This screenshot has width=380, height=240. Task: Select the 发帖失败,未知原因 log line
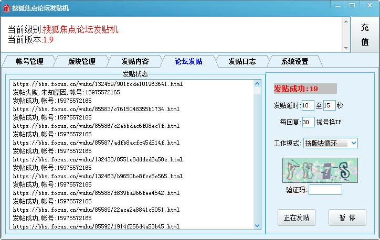[x=66, y=92]
